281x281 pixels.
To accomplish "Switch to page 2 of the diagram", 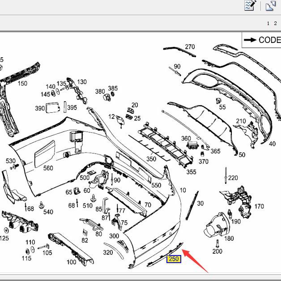I will 275,23.
